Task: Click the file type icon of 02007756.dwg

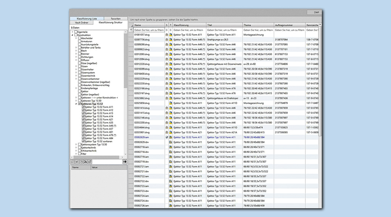Action: point(171,39)
